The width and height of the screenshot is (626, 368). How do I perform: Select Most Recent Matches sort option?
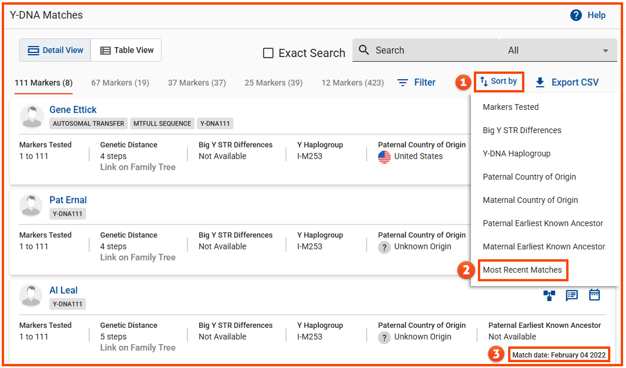coord(522,270)
